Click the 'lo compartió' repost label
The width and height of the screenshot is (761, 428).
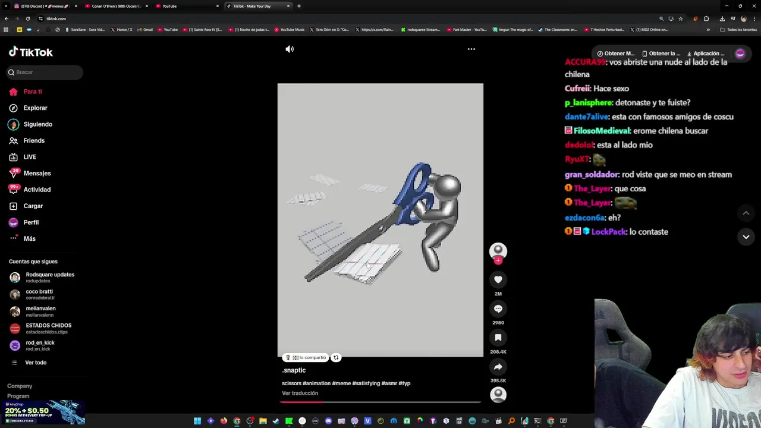[x=306, y=357]
